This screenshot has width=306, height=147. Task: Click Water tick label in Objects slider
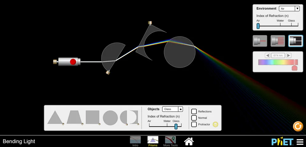tap(167, 121)
